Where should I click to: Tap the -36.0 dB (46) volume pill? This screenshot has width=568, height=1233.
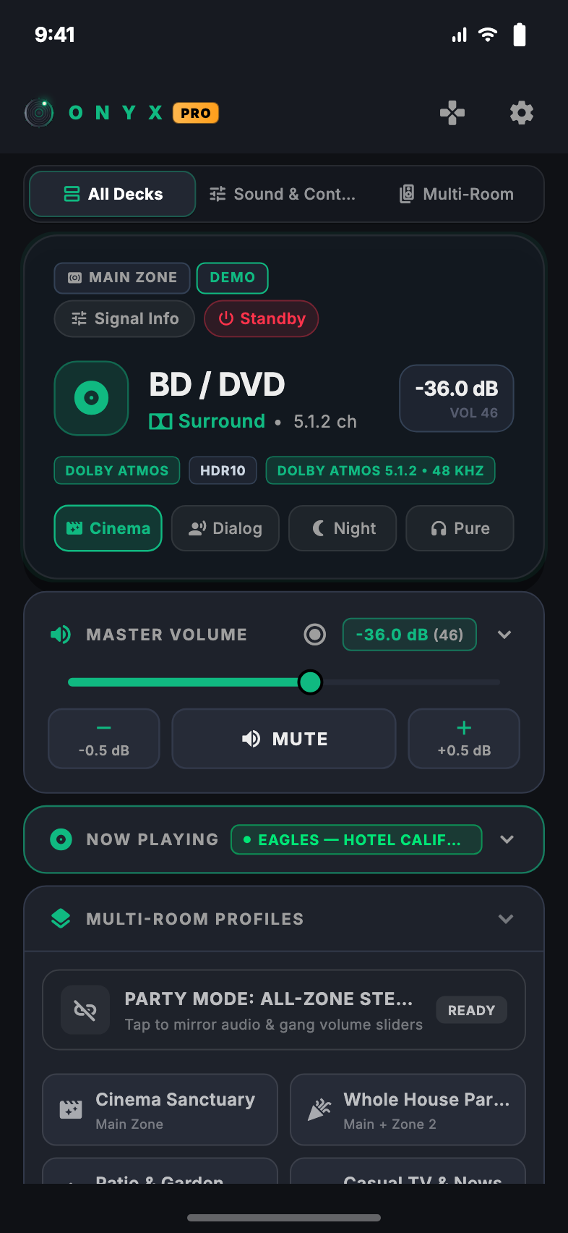(410, 635)
